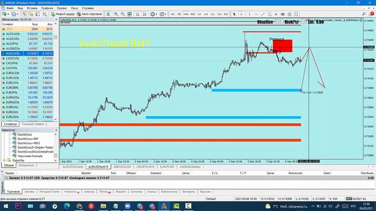Select Черновик Formula in Navigator
The image size is (376, 211).
click(x=30, y=156)
